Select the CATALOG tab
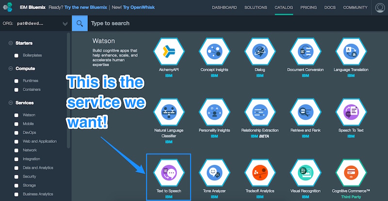The image size is (388, 201). click(284, 7)
